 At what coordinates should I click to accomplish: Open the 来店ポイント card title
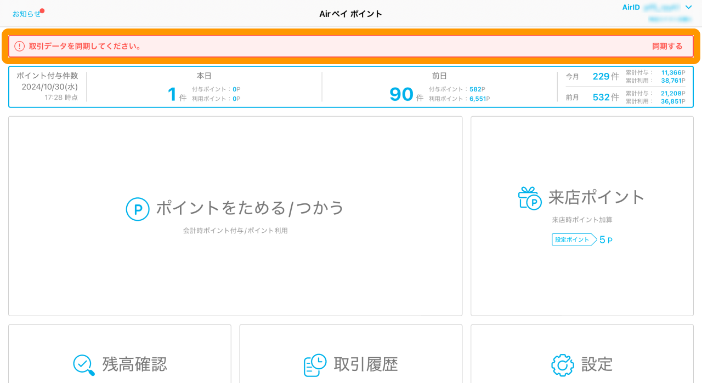pos(597,197)
